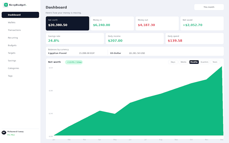
Task: Click the KeepBudget logo icon
Action: pyautogui.click(x=6, y=5)
